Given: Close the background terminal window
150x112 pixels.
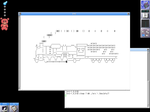Looking at the screenshot, I should coord(148,50).
